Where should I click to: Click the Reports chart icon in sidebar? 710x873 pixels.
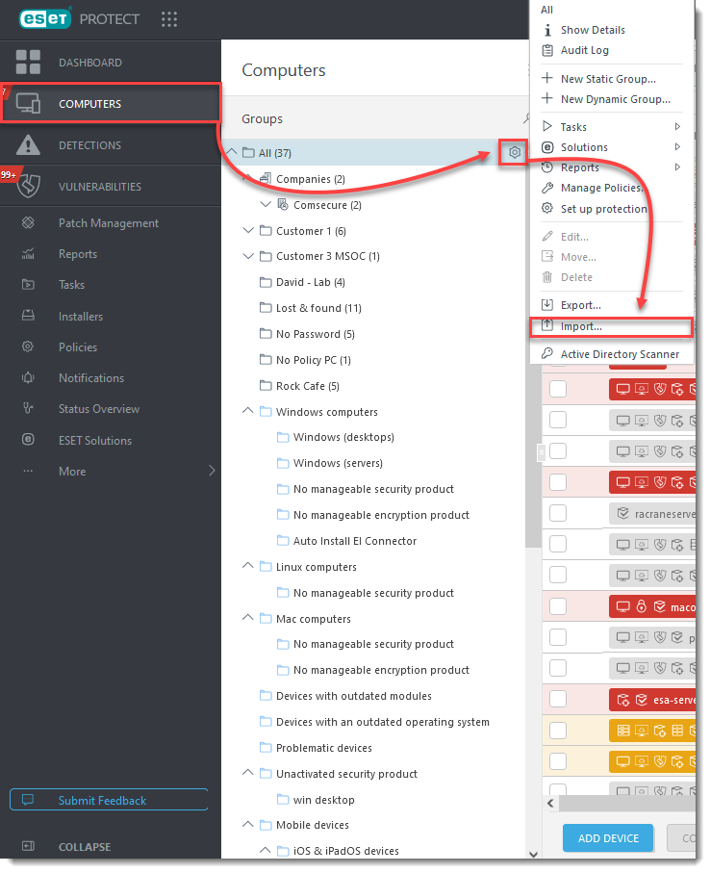click(x=28, y=254)
